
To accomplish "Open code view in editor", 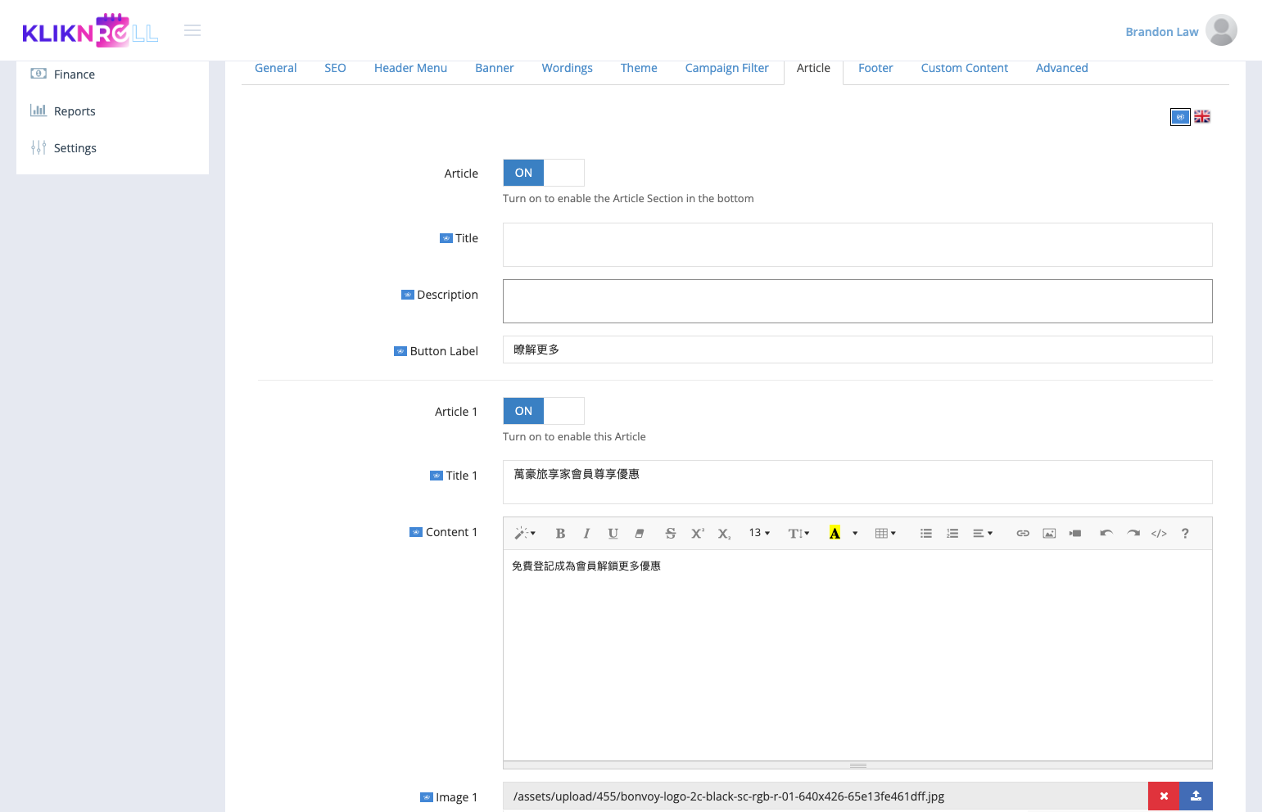I will point(1159,534).
